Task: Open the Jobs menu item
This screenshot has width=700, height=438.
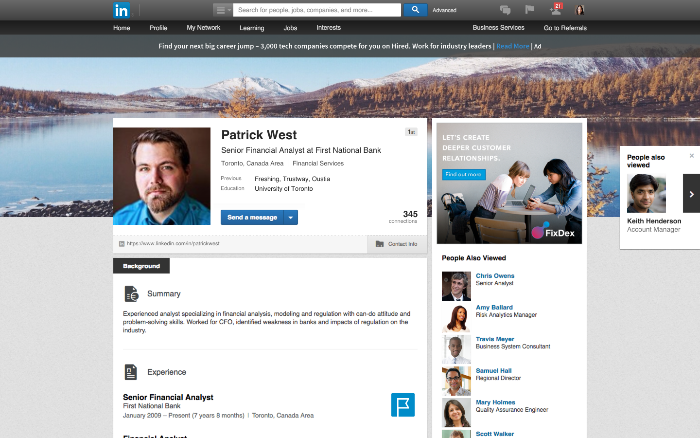Action: [x=290, y=28]
